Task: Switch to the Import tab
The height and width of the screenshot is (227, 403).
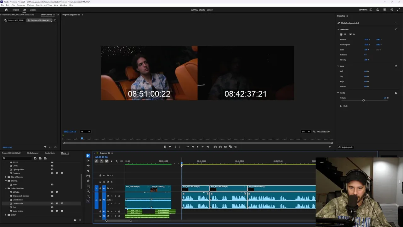Action: pyautogui.click(x=15, y=10)
